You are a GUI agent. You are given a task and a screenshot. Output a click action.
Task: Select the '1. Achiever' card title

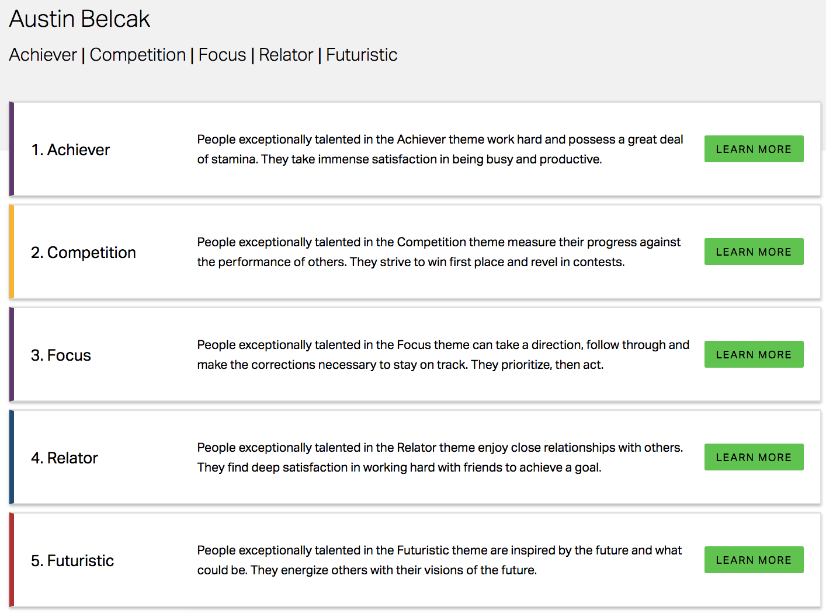pos(70,150)
